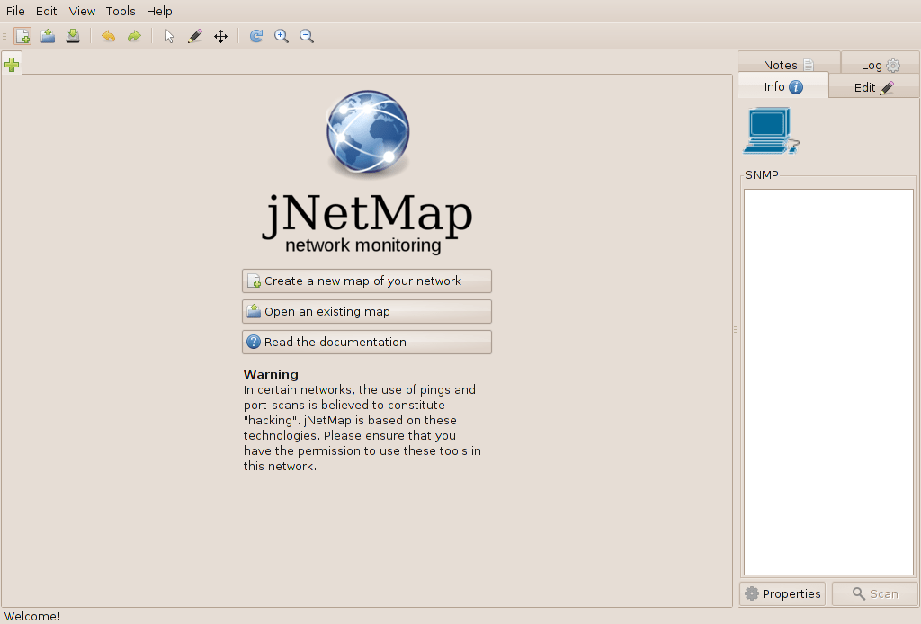Choose the move tool in the toolbar

point(220,36)
